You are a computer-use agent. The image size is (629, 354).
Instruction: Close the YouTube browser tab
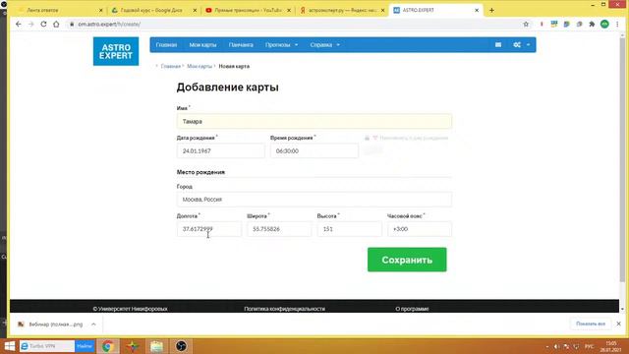coord(289,11)
